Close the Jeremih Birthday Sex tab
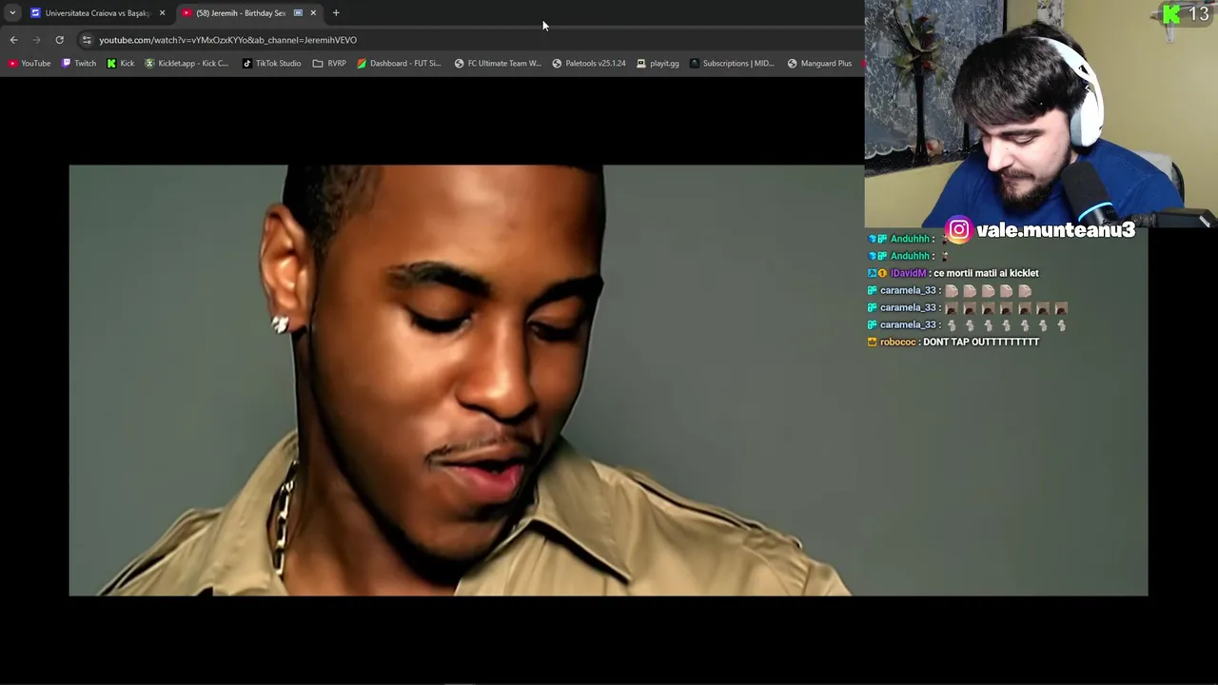Viewport: 1218px width, 685px height. tap(313, 12)
